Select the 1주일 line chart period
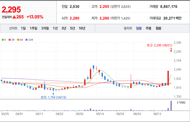190x122 pixels. [33, 28]
